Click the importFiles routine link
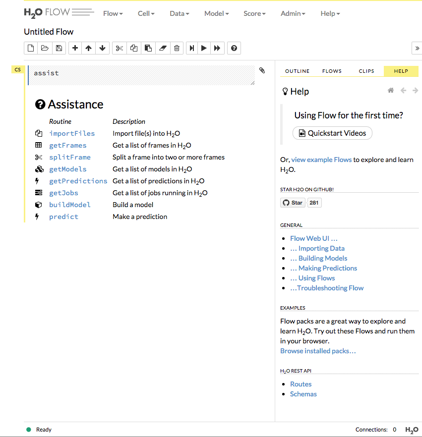 (x=72, y=133)
